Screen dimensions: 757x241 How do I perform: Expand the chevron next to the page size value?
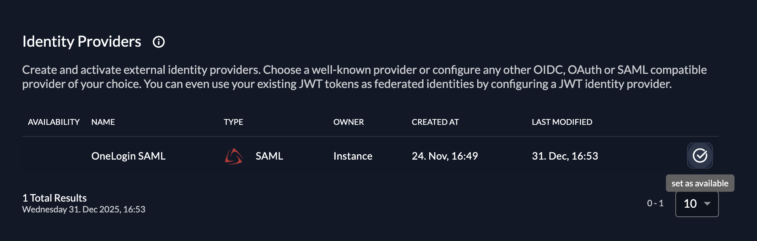point(706,204)
